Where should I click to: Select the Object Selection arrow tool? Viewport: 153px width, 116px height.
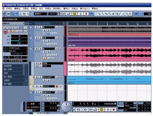92,14
